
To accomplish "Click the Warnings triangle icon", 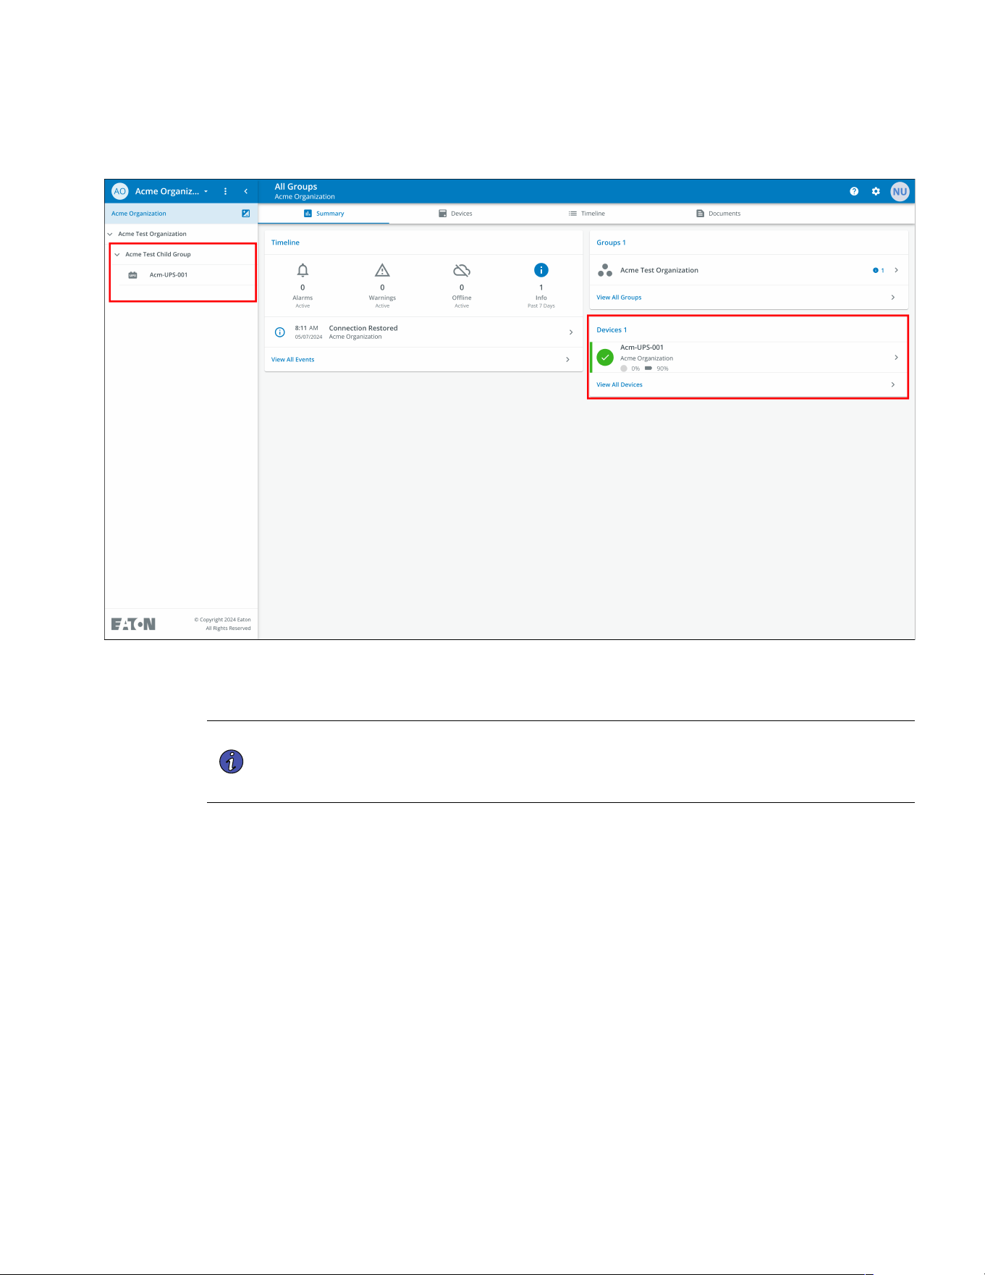I will tap(382, 270).
